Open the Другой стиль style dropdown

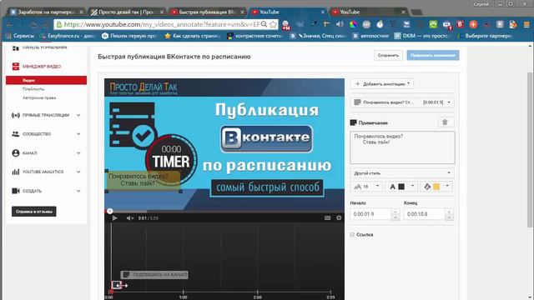click(x=402, y=173)
